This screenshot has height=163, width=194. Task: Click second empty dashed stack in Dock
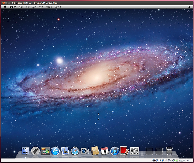tap(159, 151)
